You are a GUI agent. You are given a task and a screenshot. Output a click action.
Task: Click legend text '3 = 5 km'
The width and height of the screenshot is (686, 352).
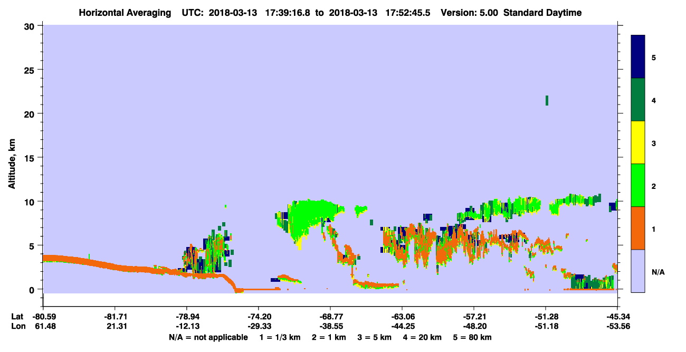(x=375, y=337)
